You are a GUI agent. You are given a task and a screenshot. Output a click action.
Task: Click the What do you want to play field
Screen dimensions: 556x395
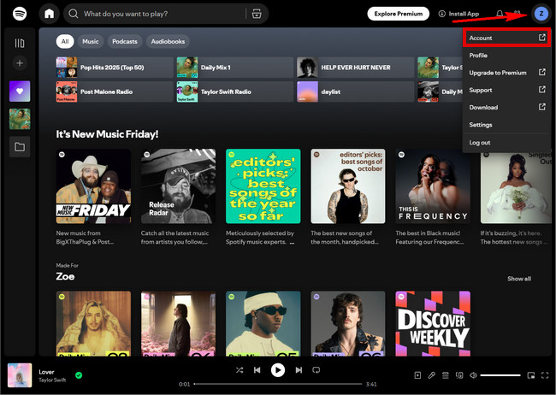point(166,14)
